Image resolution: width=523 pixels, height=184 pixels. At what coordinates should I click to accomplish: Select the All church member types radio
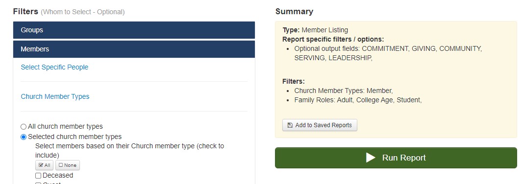24,126
